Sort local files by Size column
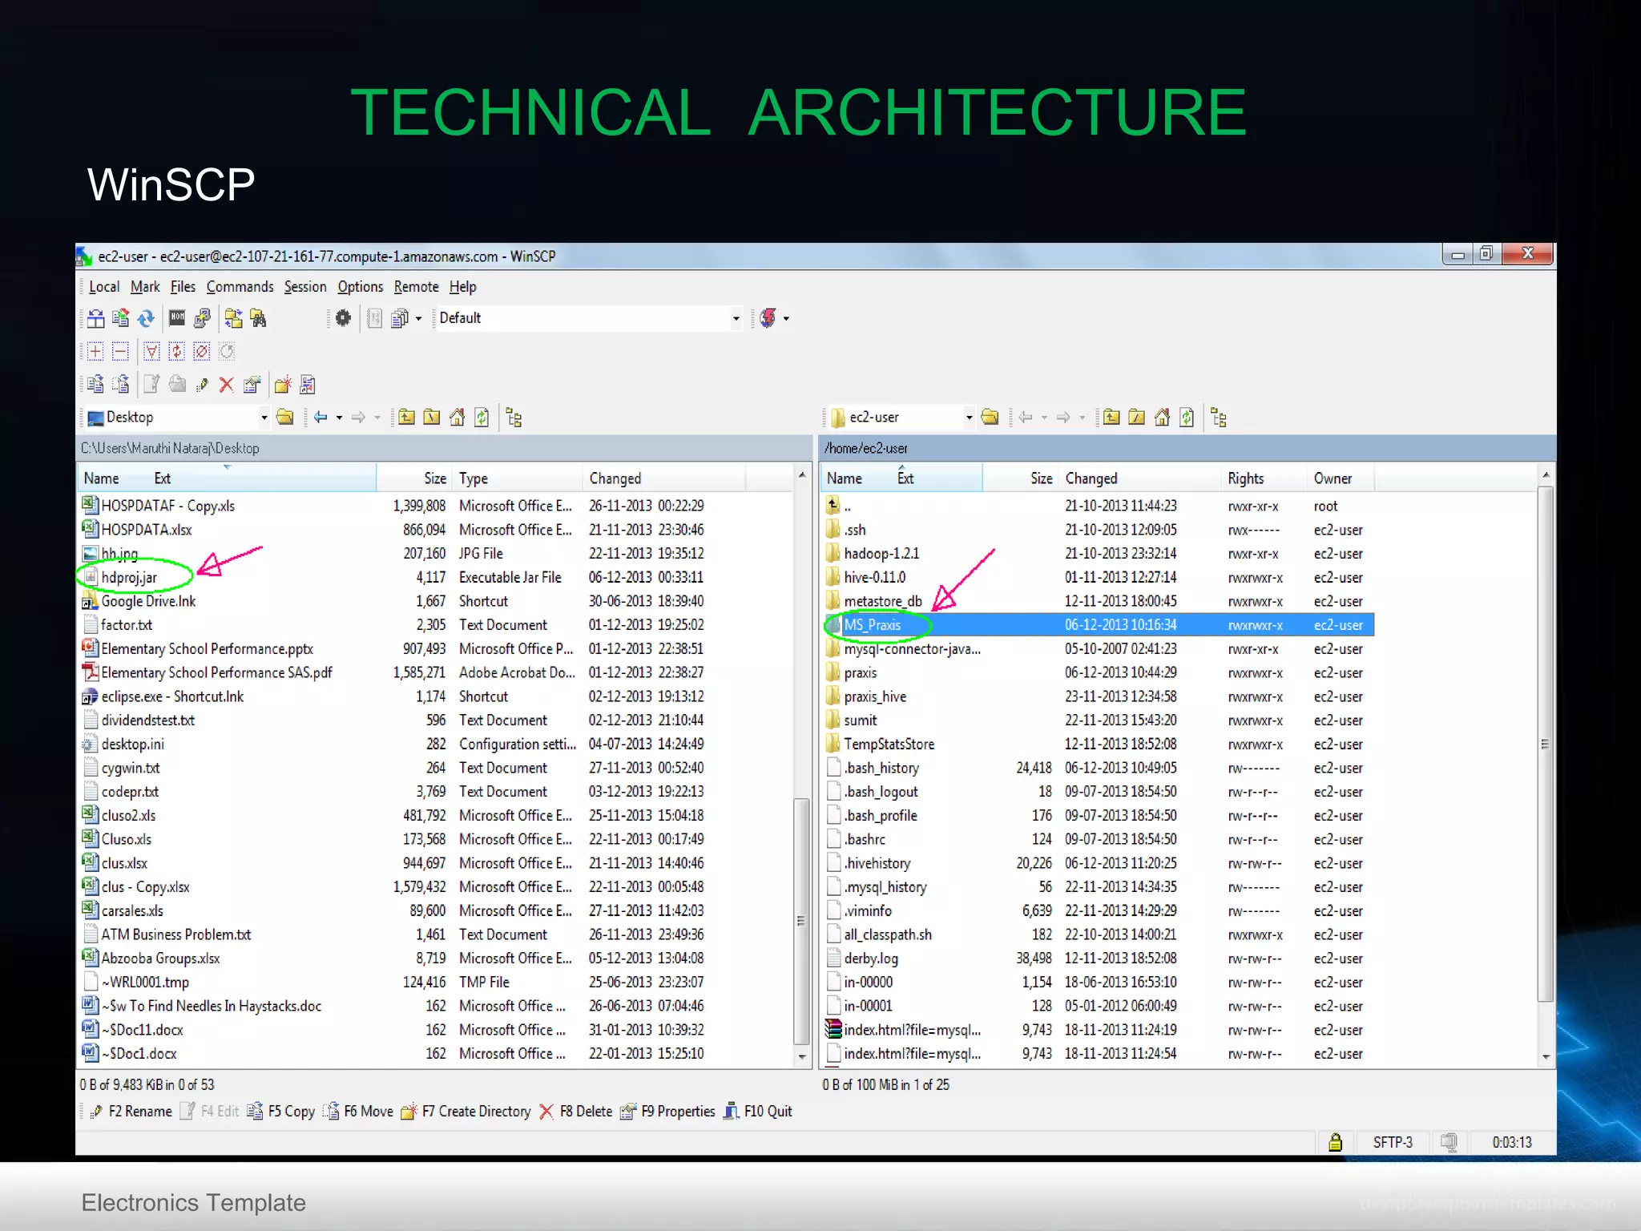 coord(415,478)
